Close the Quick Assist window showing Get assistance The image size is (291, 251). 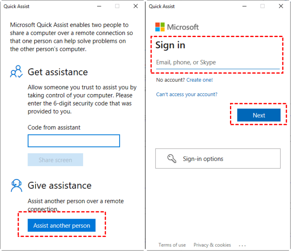pyautogui.click(x=136, y=6)
